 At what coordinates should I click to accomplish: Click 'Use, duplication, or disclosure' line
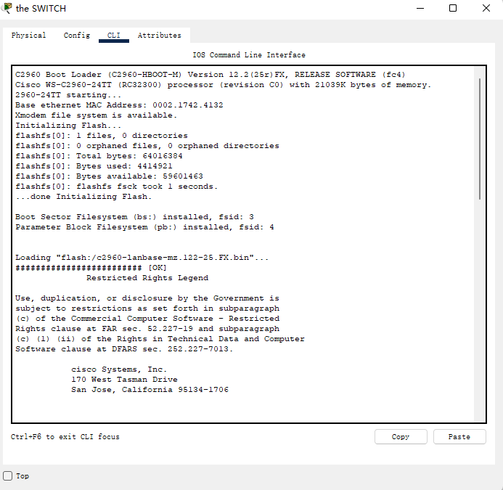147,298
